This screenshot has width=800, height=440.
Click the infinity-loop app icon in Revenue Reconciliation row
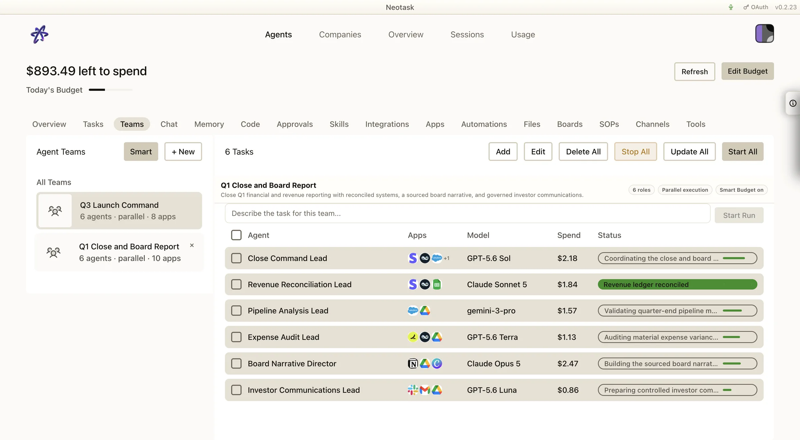click(425, 284)
